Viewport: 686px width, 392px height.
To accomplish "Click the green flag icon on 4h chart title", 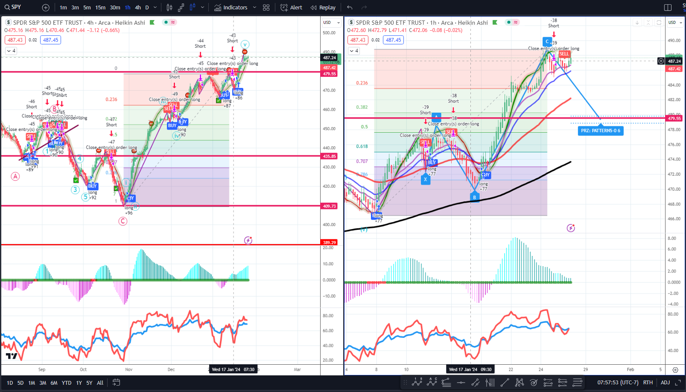I will tap(152, 22).
